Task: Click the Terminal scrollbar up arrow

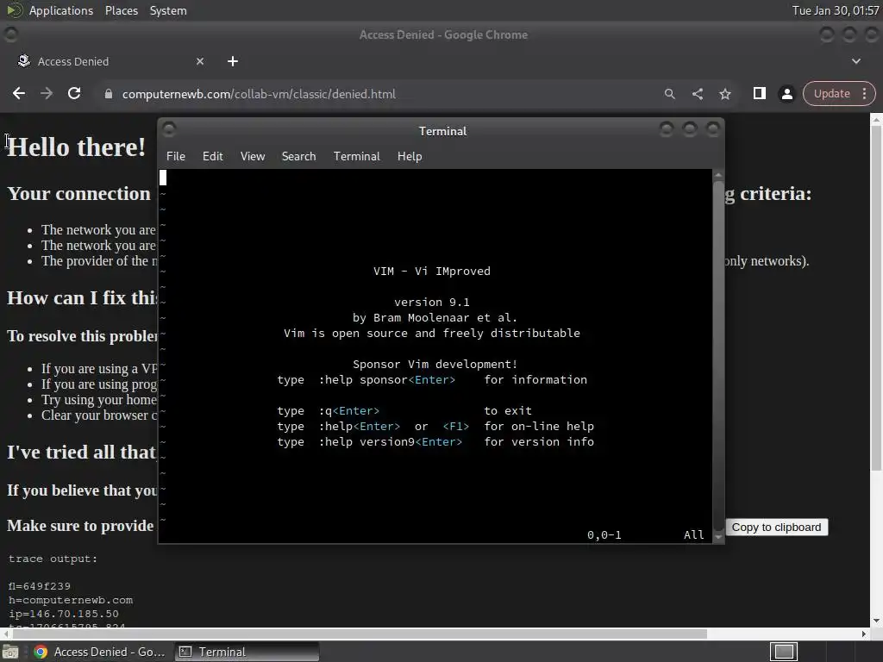Action: 718,175
